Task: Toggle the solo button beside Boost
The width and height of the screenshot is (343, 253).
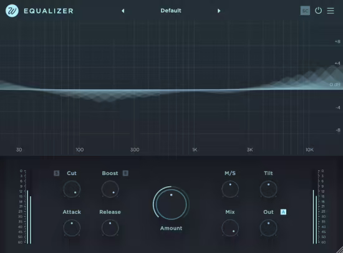Action: (x=125, y=173)
